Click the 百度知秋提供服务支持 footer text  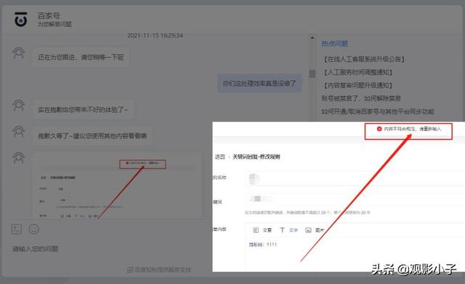pyautogui.click(x=159, y=270)
